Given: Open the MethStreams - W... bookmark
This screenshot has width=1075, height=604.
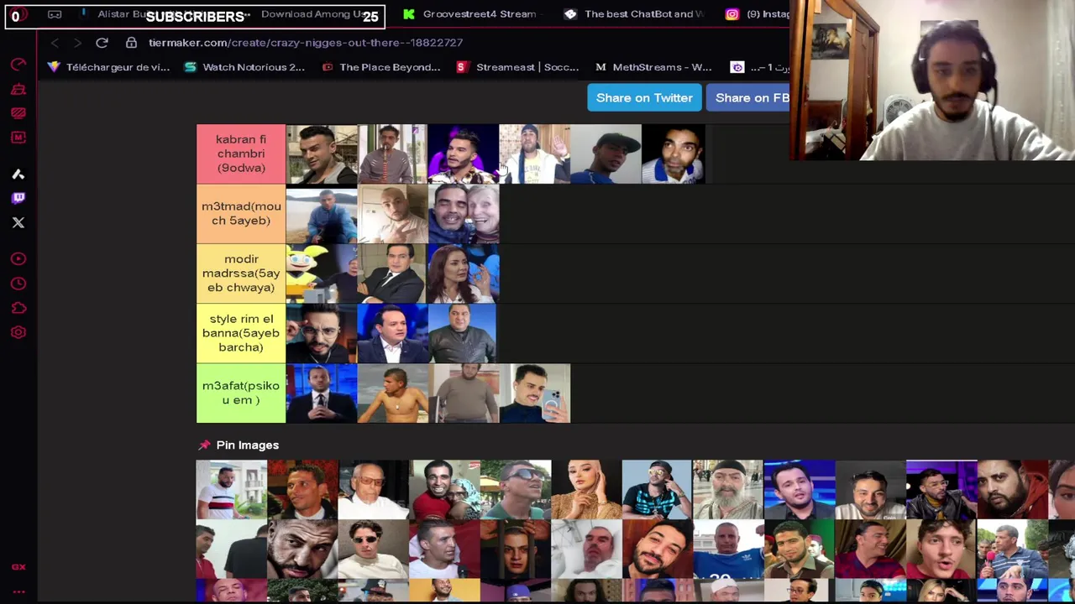Looking at the screenshot, I should (653, 67).
